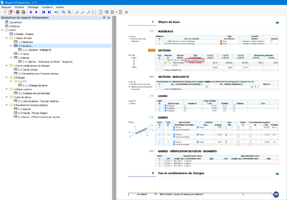Click the orange export report icon
Image resolution: width=287 pixels, height=200 pixels.
(113, 12)
